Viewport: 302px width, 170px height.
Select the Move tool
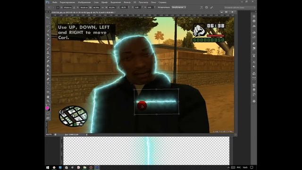pyautogui.click(x=48, y=17)
